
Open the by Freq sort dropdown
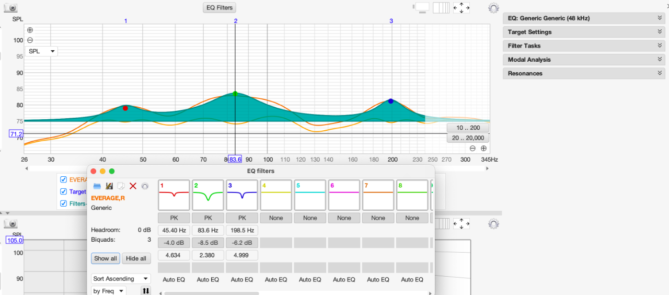click(x=109, y=291)
